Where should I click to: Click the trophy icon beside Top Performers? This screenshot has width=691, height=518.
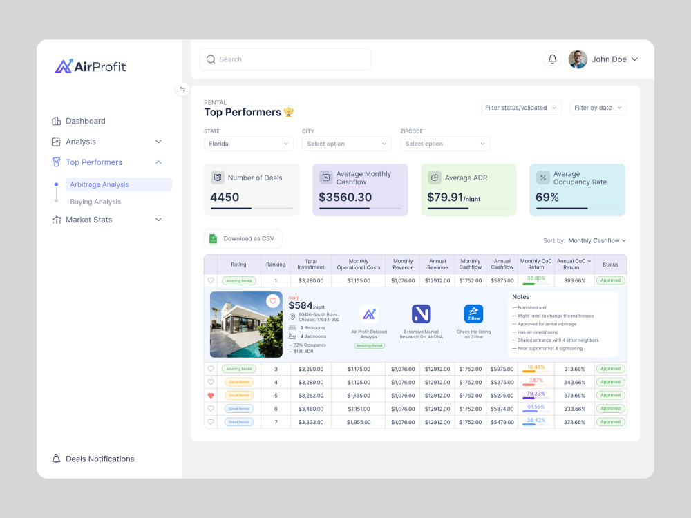tap(289, 112)
